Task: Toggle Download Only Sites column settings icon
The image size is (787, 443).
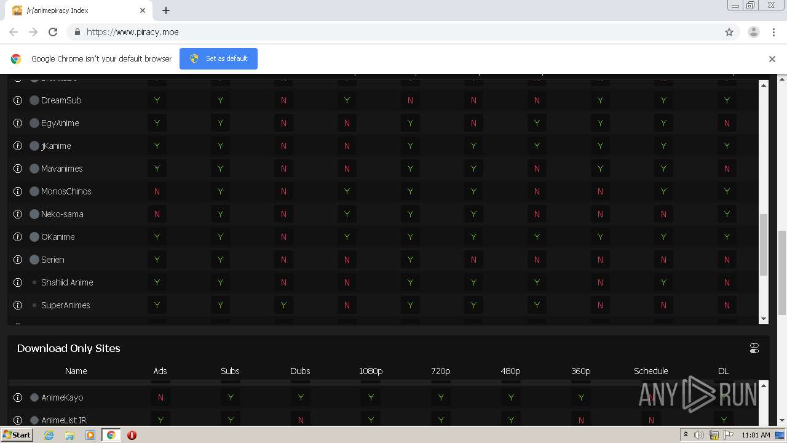Action: pos(754,348)
